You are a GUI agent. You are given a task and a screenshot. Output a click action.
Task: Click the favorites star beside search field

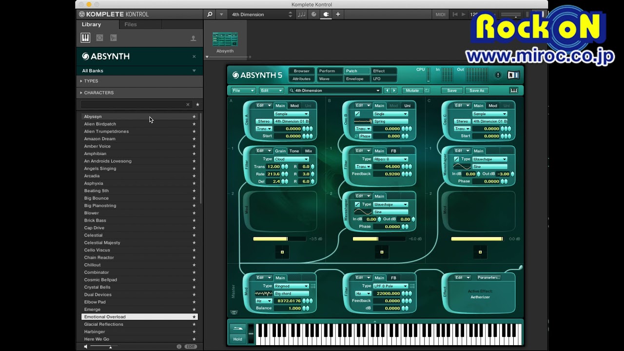(197, 104)
